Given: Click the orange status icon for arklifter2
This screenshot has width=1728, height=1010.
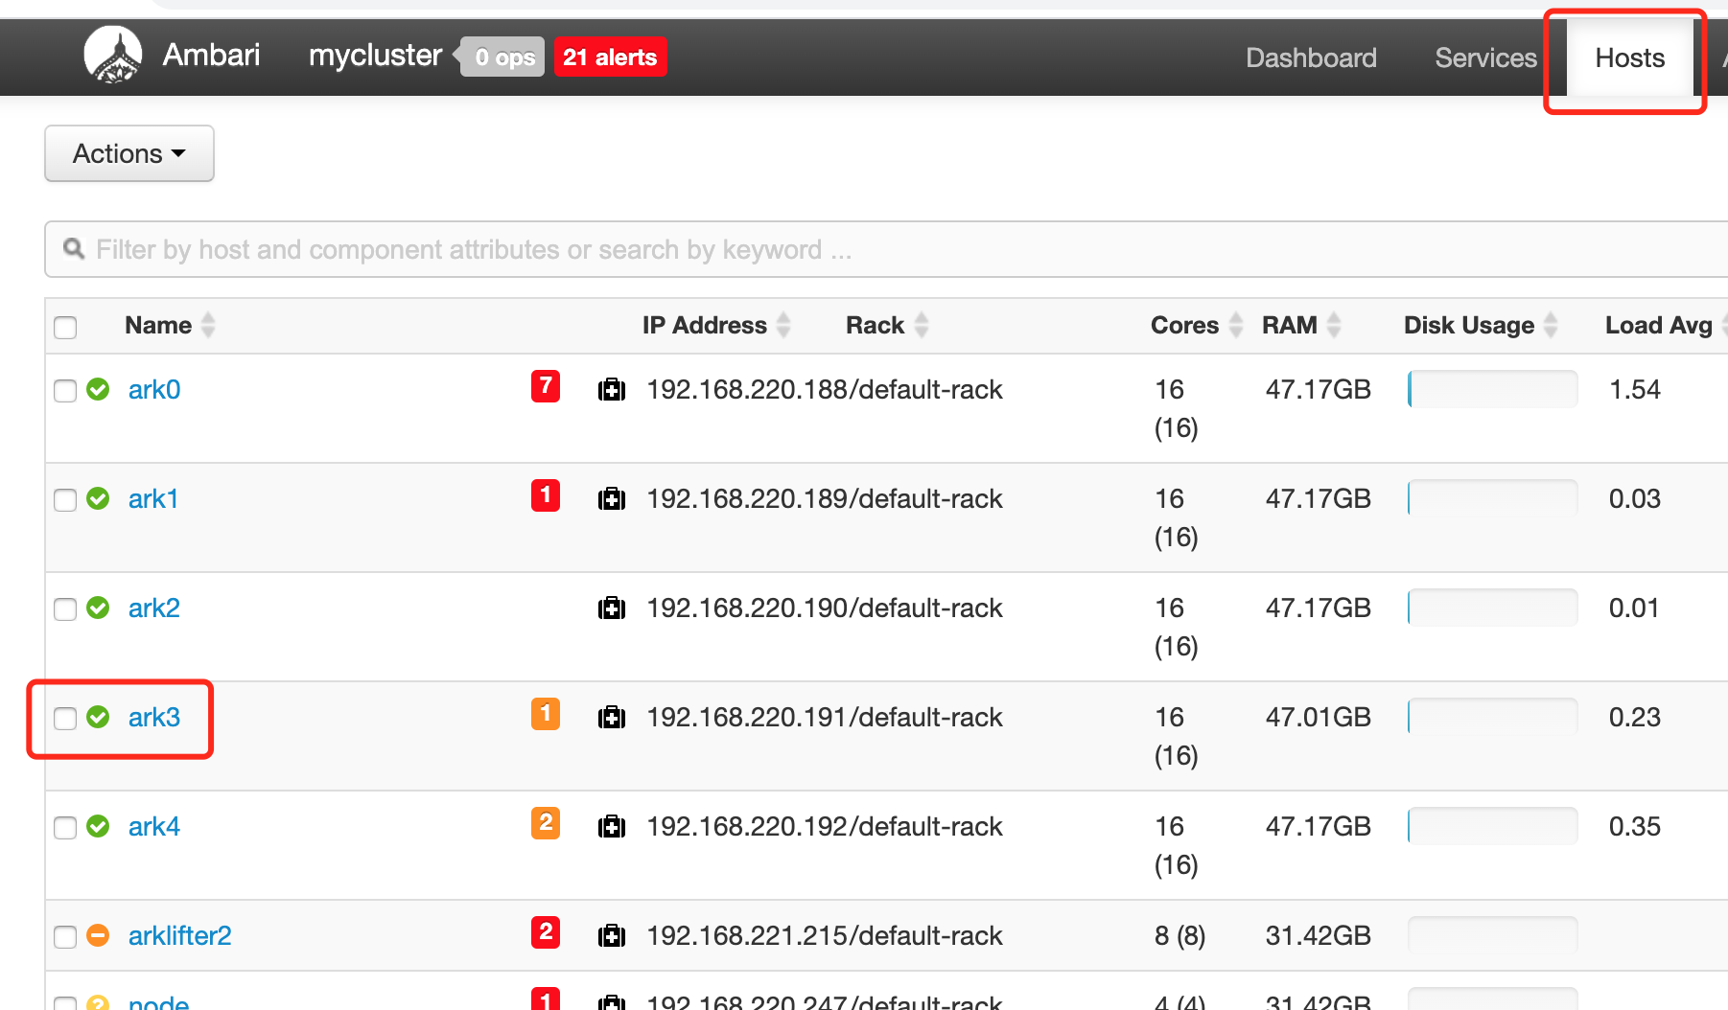Looking at the screenshot, I should click(98, 936).
